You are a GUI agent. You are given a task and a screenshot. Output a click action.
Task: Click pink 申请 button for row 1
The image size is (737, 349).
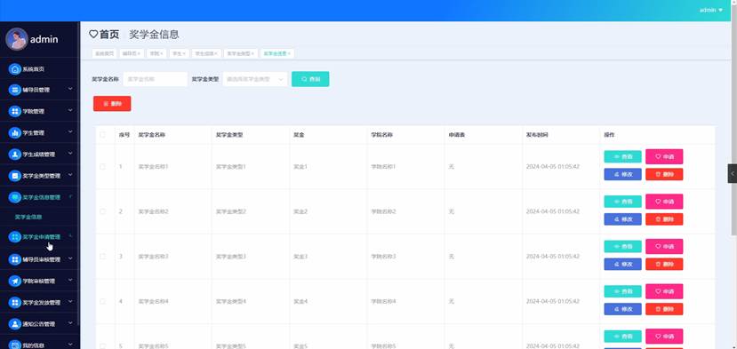(x=664, y=156)
